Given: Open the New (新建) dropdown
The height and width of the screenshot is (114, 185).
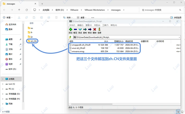Looking at the screenshot, I should (x=8, y=18).
